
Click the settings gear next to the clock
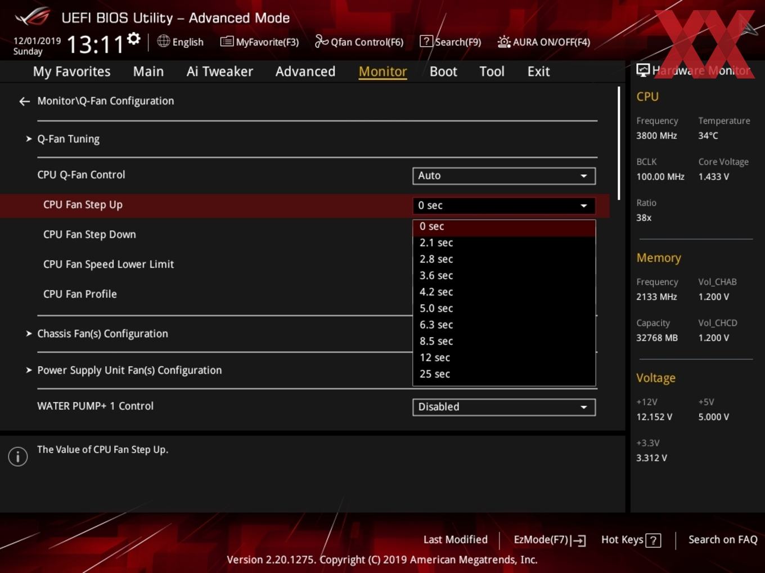[134, 38]
